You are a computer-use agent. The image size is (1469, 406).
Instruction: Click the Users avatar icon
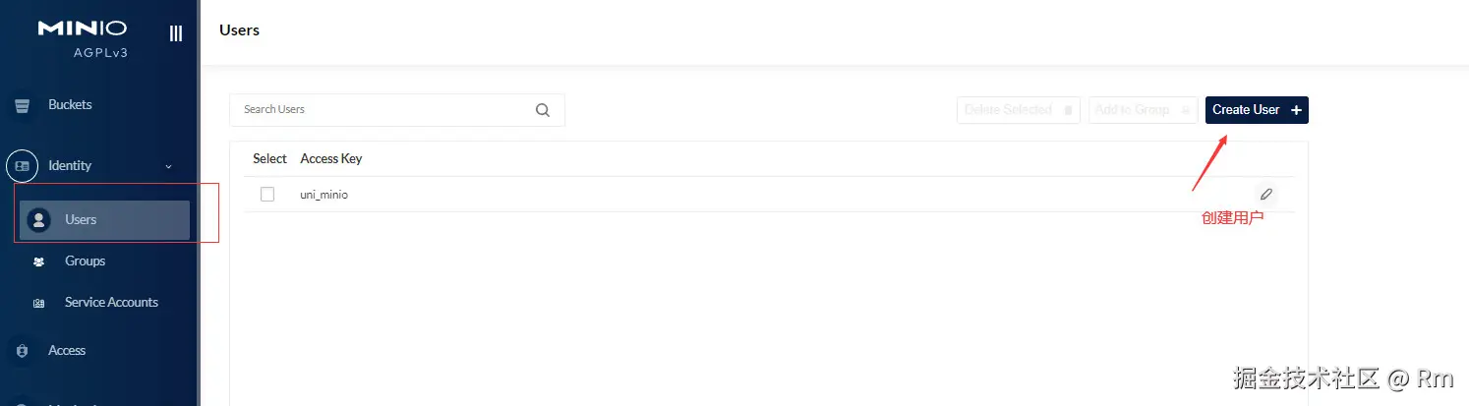[x=38, y=220]
